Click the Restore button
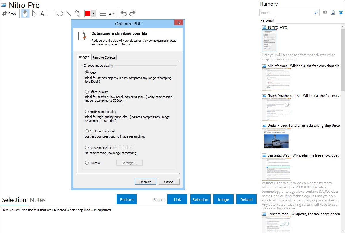345x233 pixels. pos(127,199)
